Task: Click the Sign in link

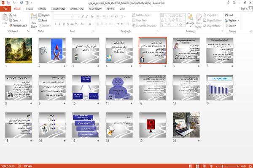Action: point(244,9)
